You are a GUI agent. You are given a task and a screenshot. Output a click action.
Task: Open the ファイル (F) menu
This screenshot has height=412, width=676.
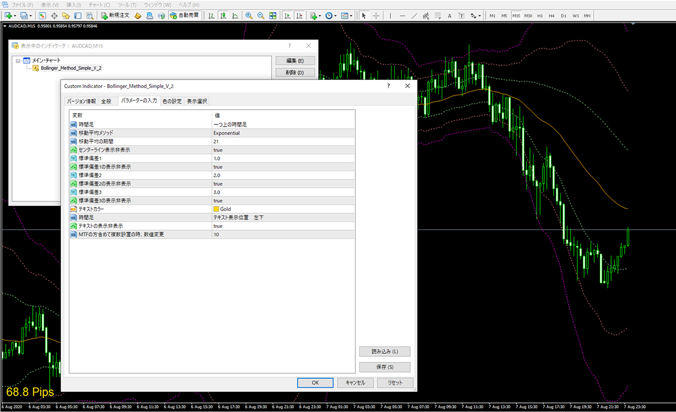[23, 5]
